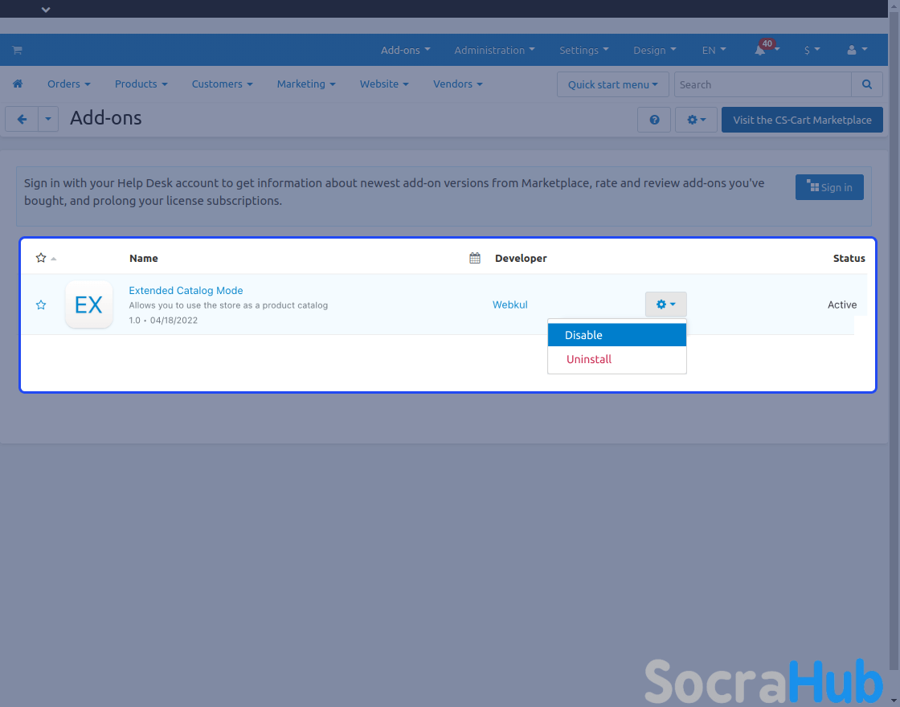
Task: Select Disable from the add-on menu
Action: (617, 334)
